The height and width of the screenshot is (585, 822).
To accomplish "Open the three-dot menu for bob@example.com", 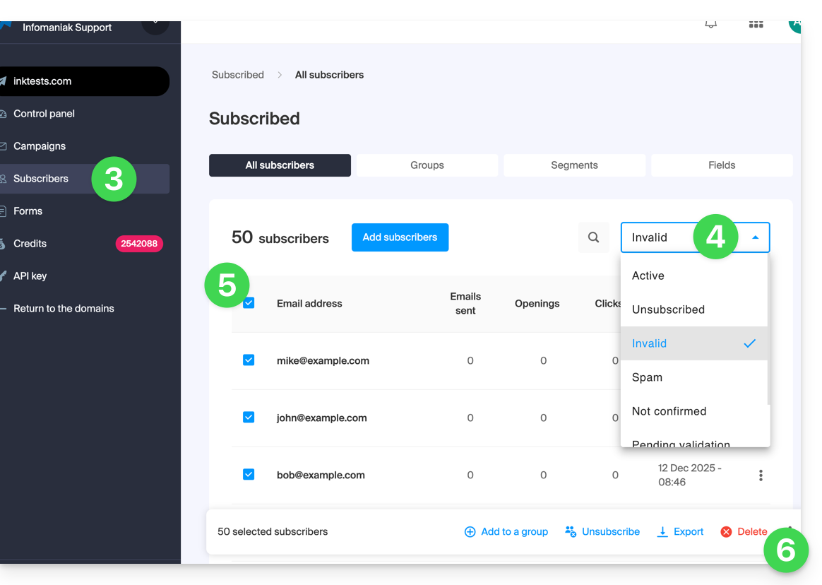I will click(x=761, y=475).
